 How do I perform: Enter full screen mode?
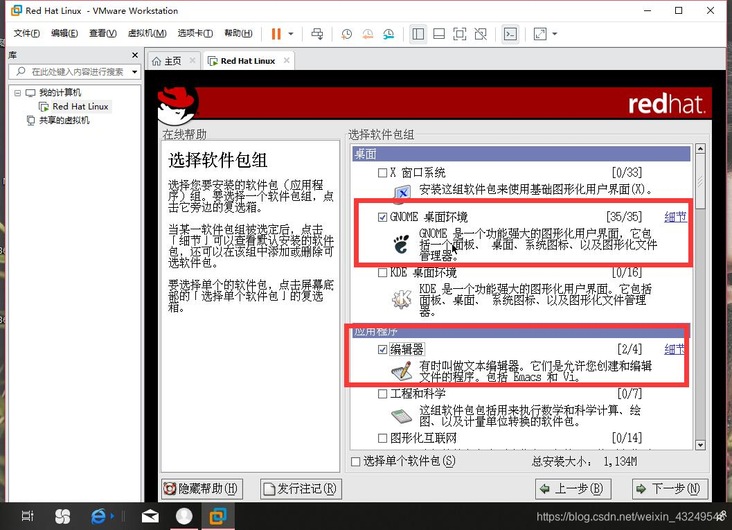[x=460, y=34]
